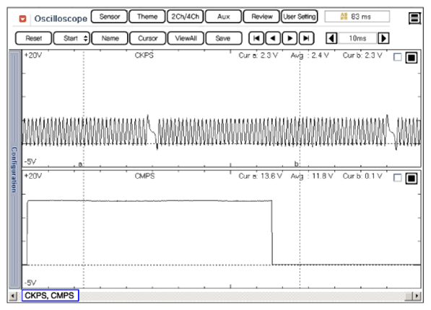The width and height of the screenshot is (431, 310).
Task: Open the Start button dropdown arrows
Action: [x=85, y=38]
